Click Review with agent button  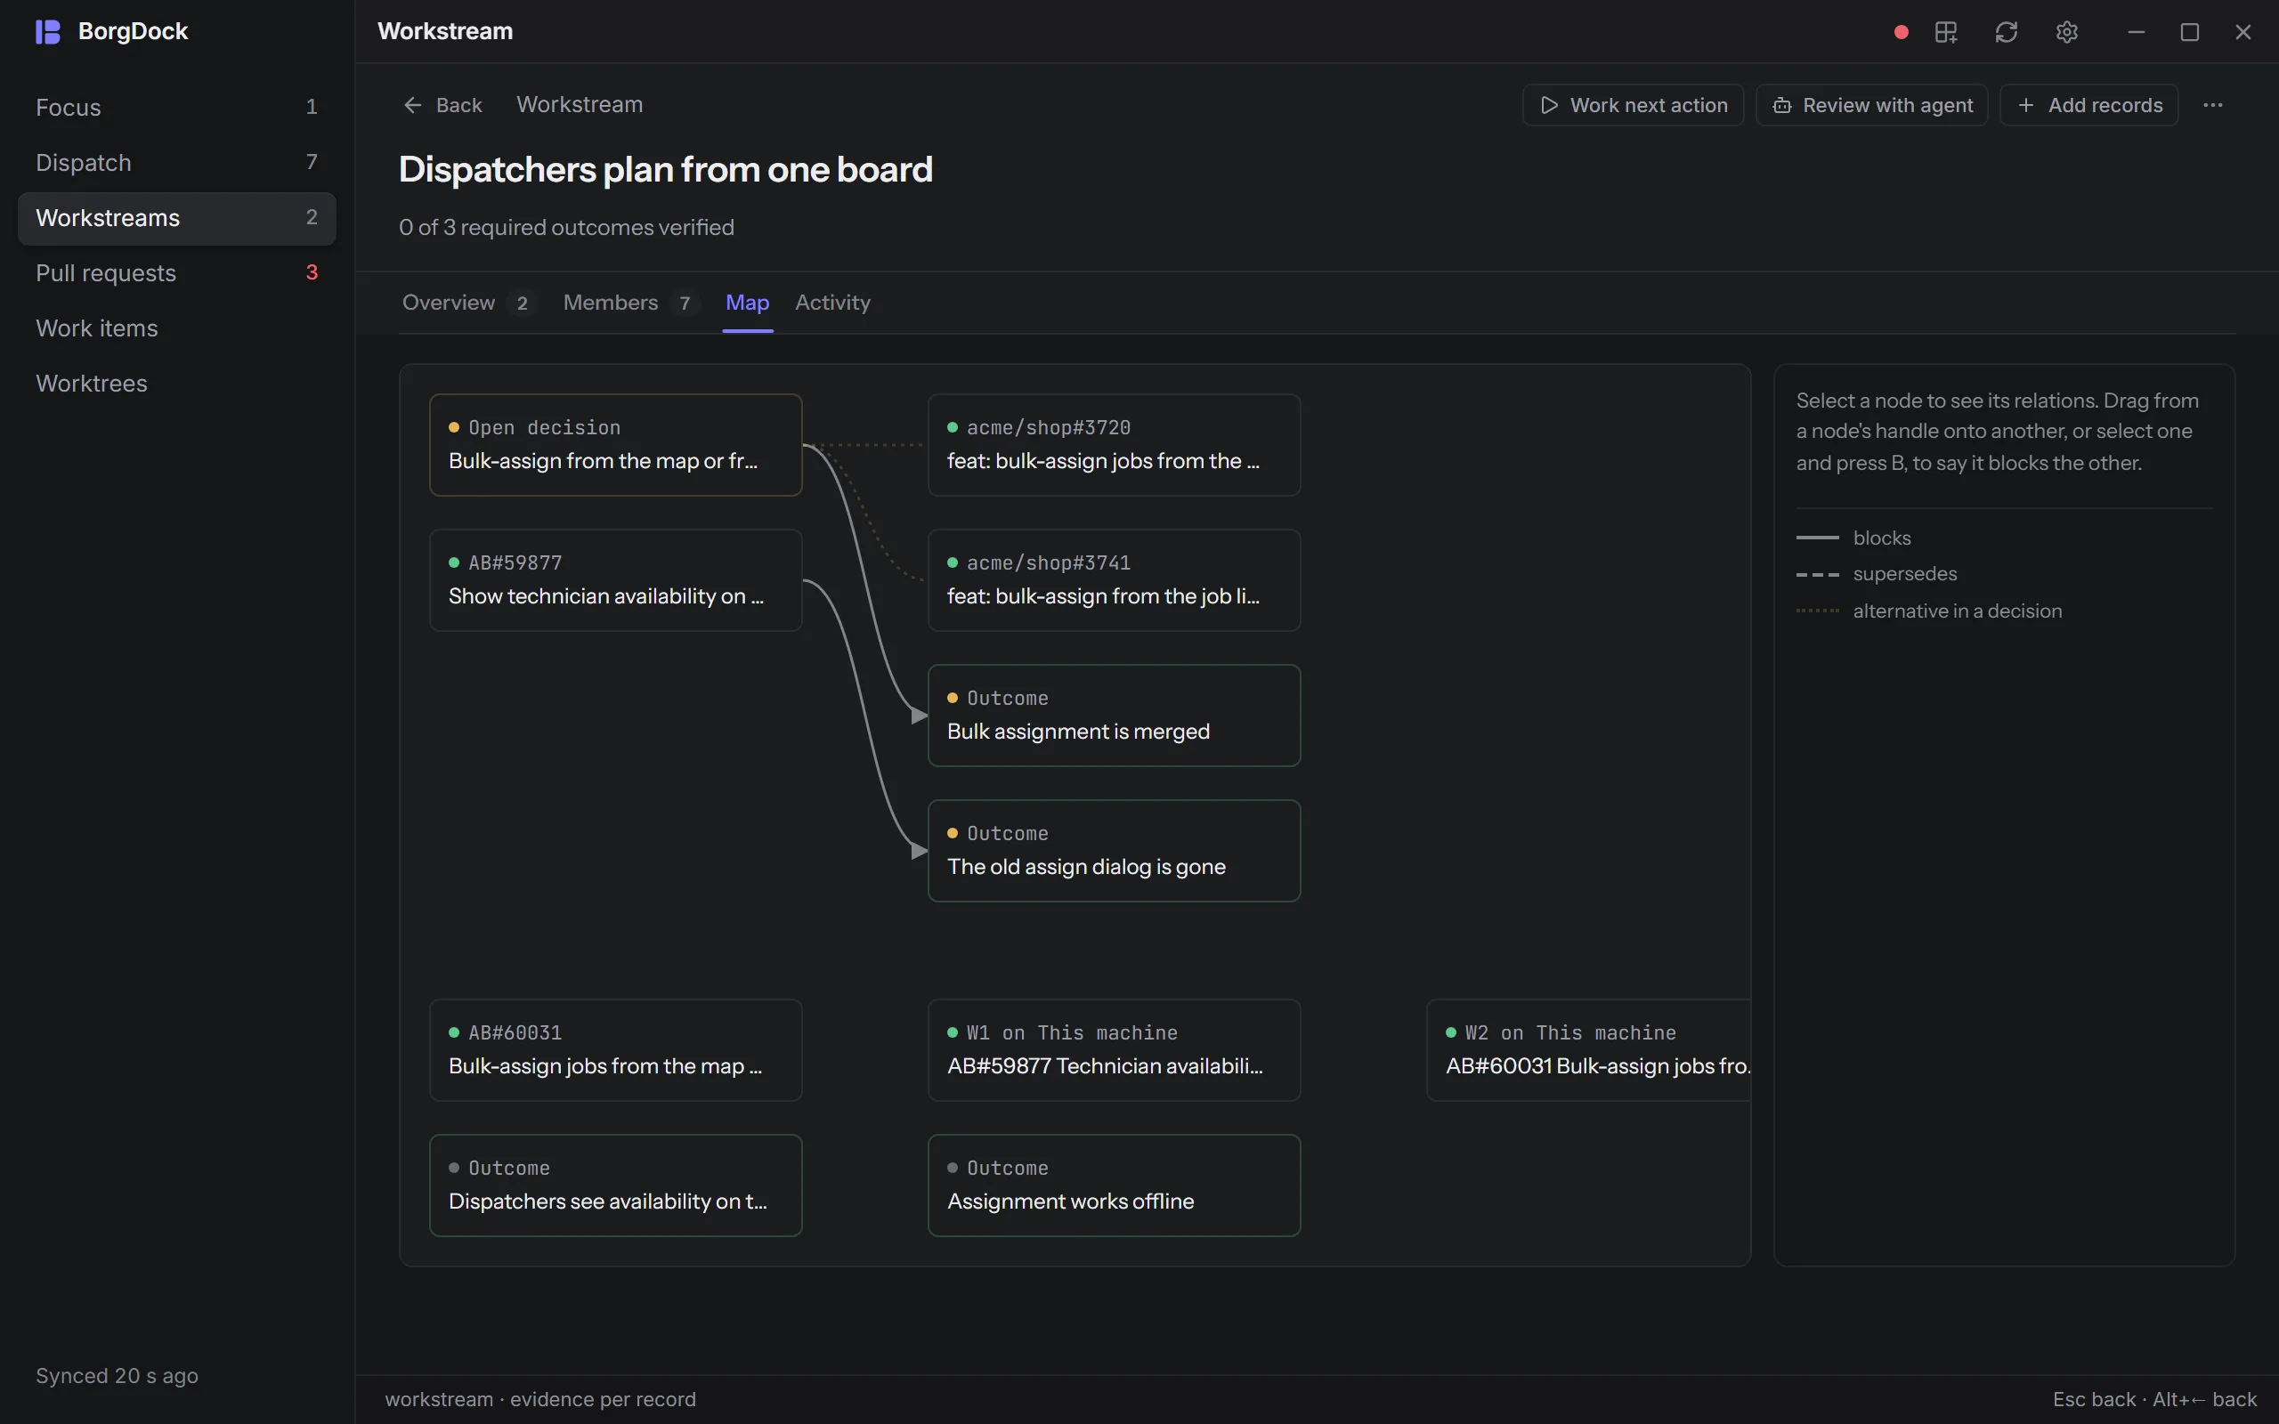1871,106
